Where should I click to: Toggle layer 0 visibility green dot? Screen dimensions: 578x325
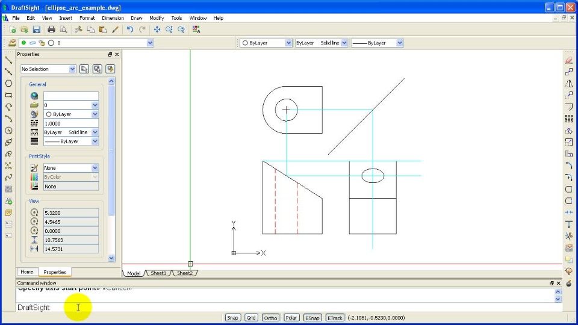coord(23,43)
